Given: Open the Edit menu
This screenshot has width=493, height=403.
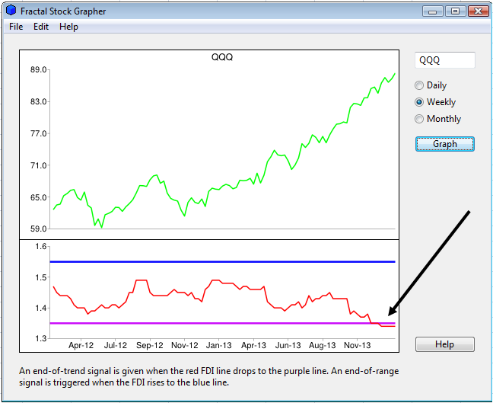Looking at the screenshot, I should [41, 27].
